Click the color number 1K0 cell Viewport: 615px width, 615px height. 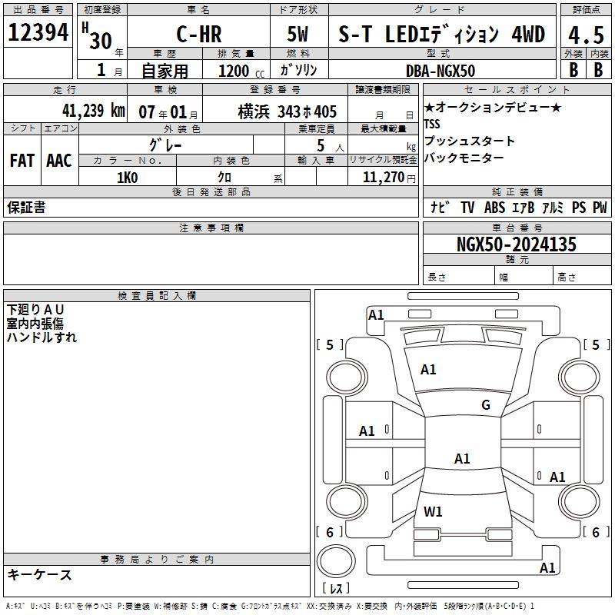[x=127, y=177]
